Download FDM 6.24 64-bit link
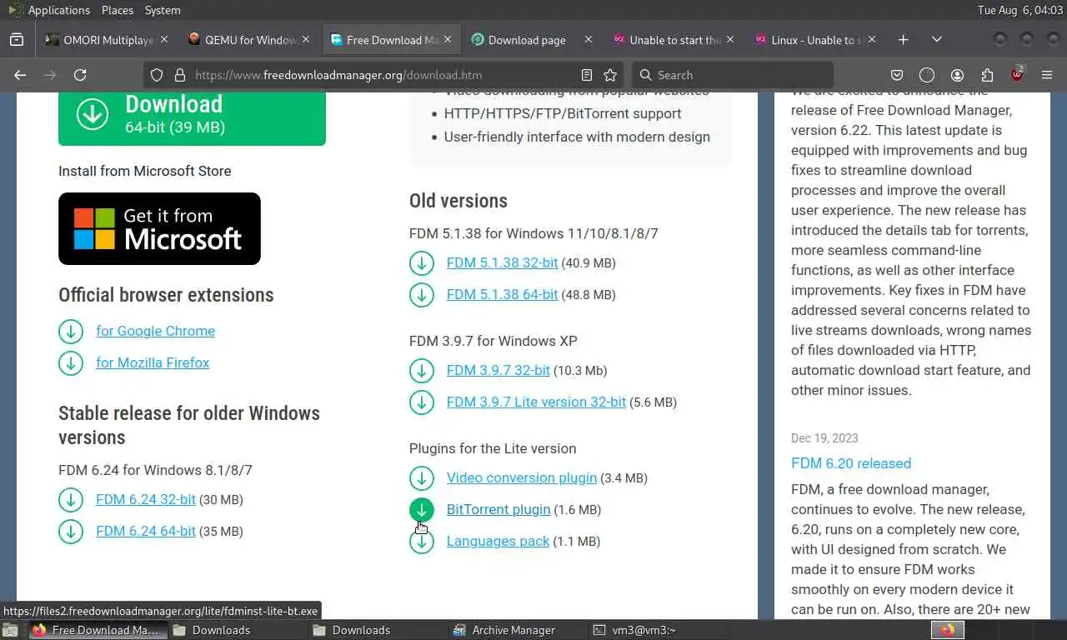The height and width of the screenshot is (640, 1067). [146, 531]
